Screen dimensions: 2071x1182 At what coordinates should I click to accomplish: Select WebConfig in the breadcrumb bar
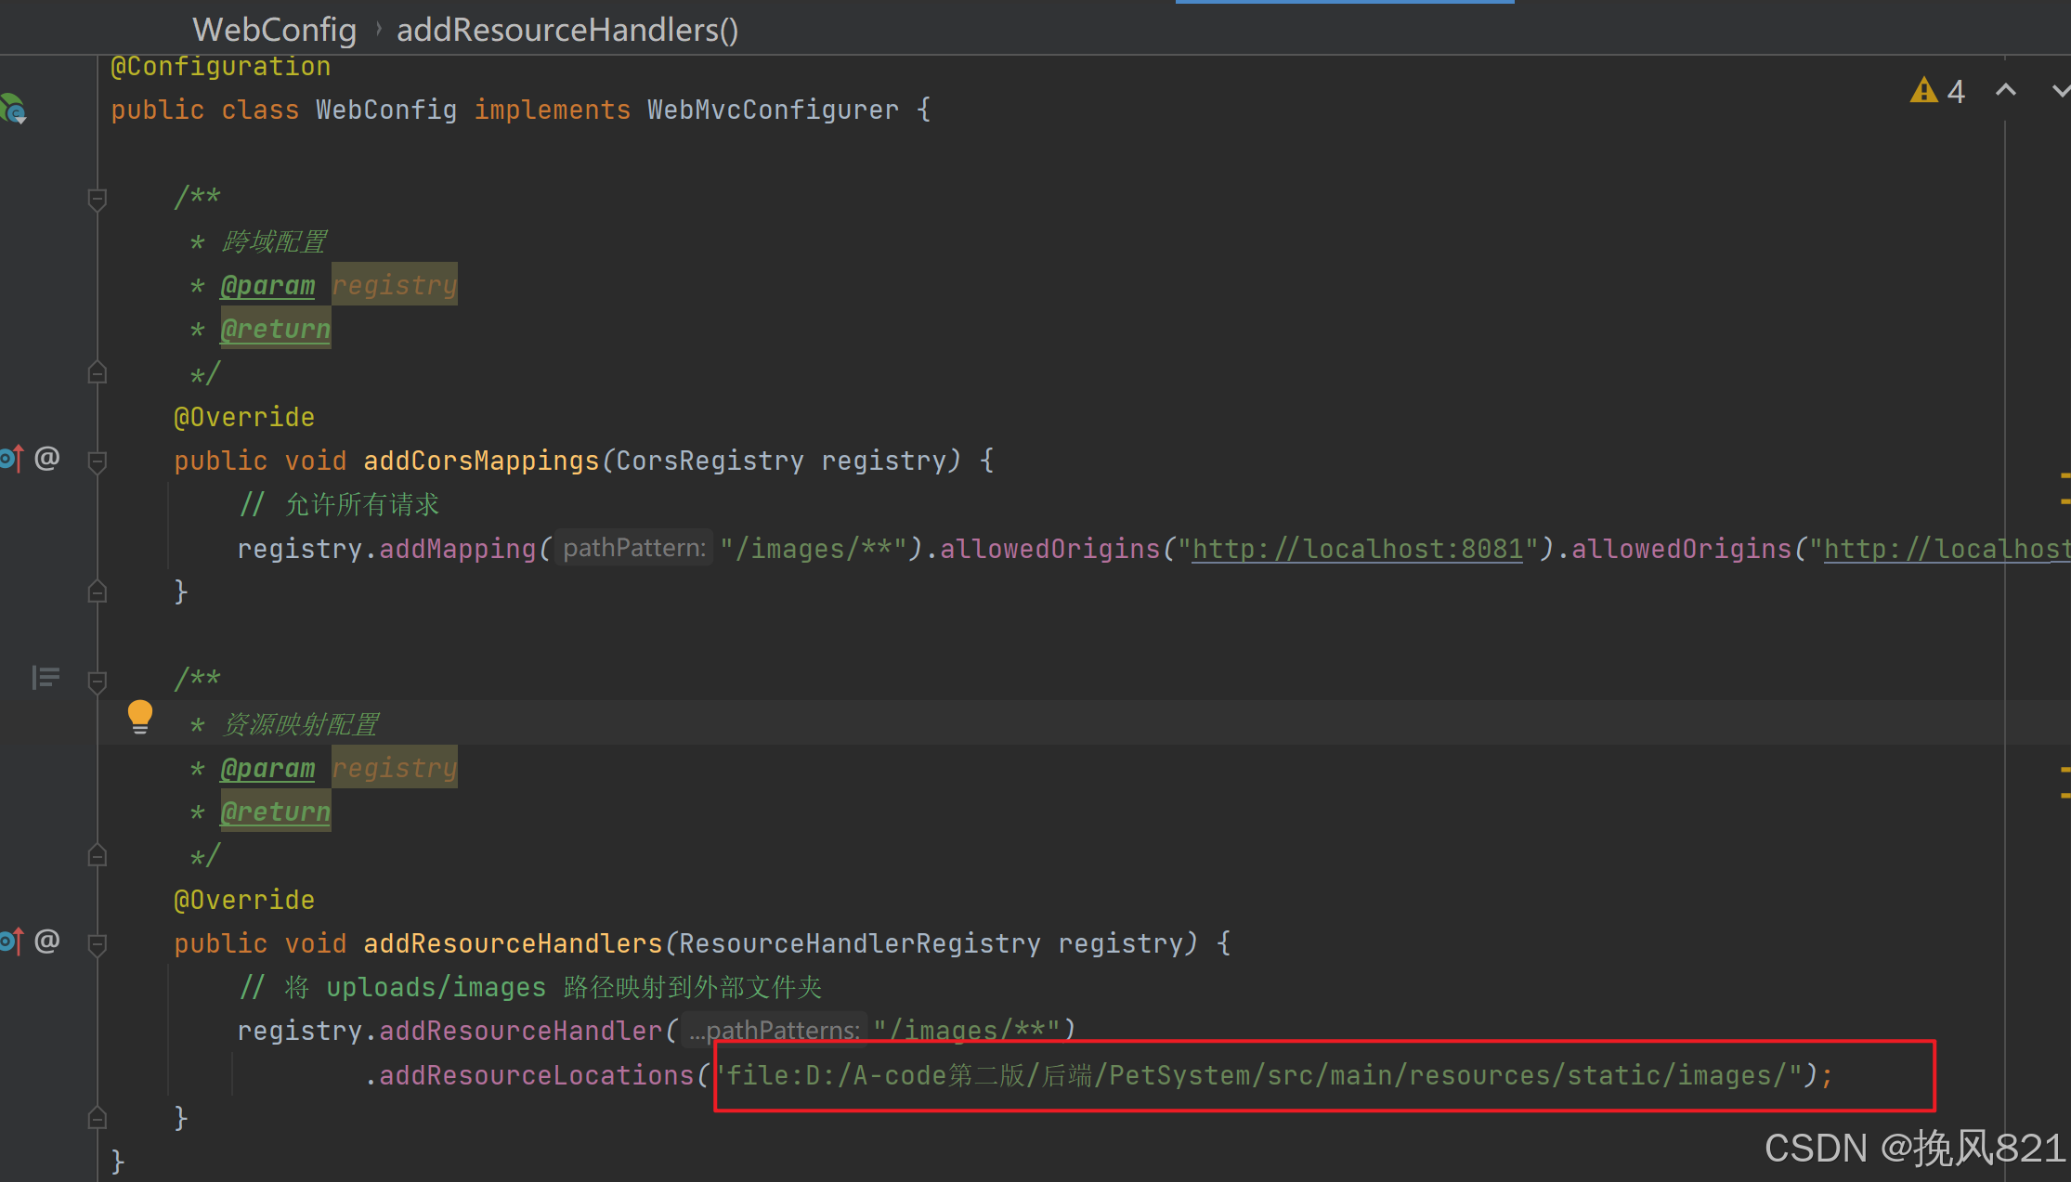[x=274, y=30]
